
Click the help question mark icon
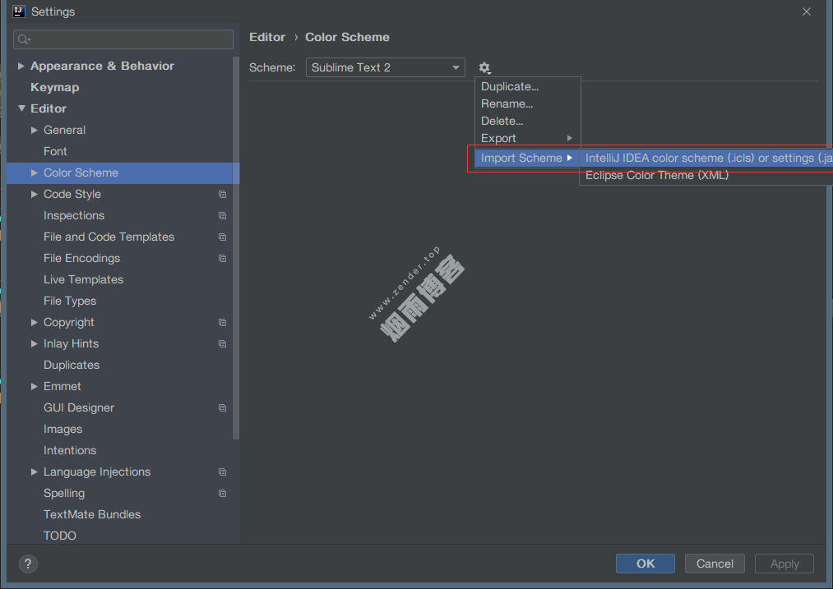coord(28,564)
